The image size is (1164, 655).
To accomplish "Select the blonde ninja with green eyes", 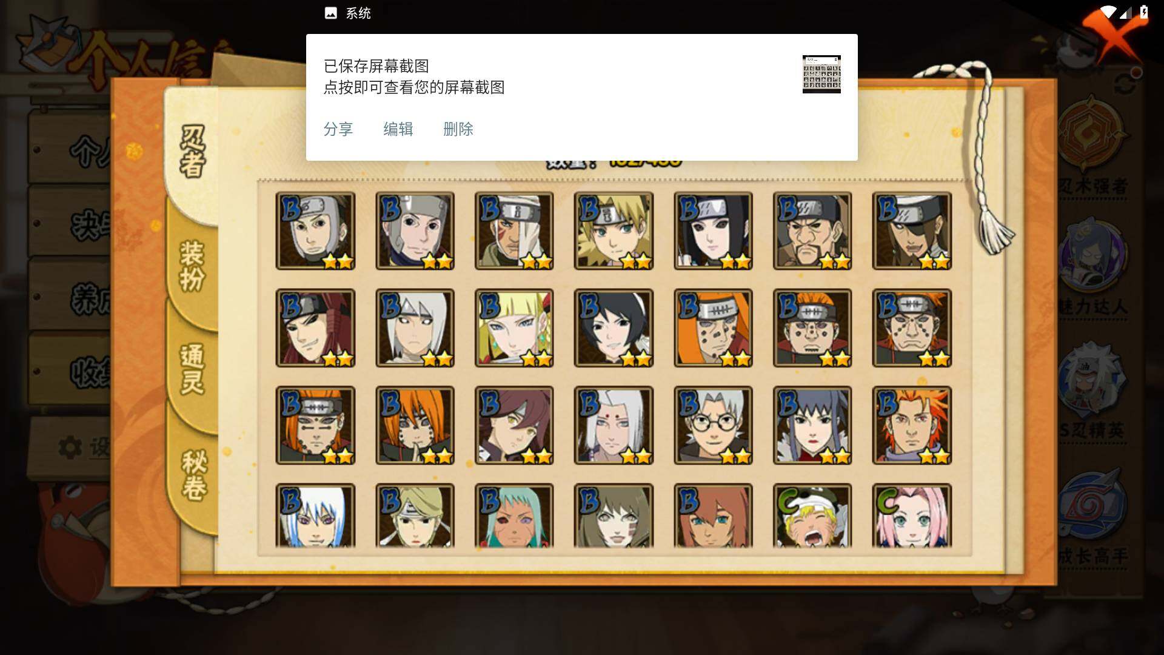I will pos(614,231).
